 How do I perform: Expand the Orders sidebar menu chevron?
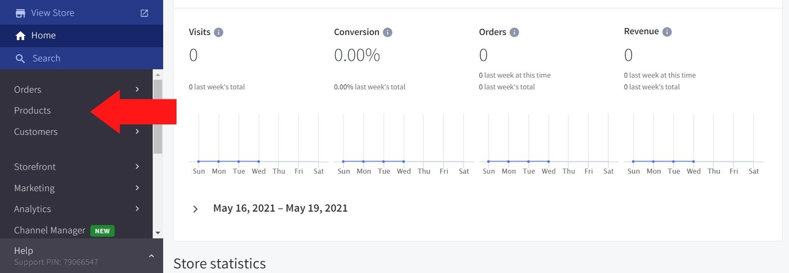[137, 89]
